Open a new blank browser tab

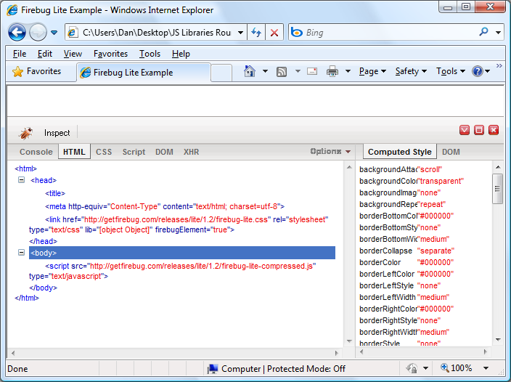[221, 73]
